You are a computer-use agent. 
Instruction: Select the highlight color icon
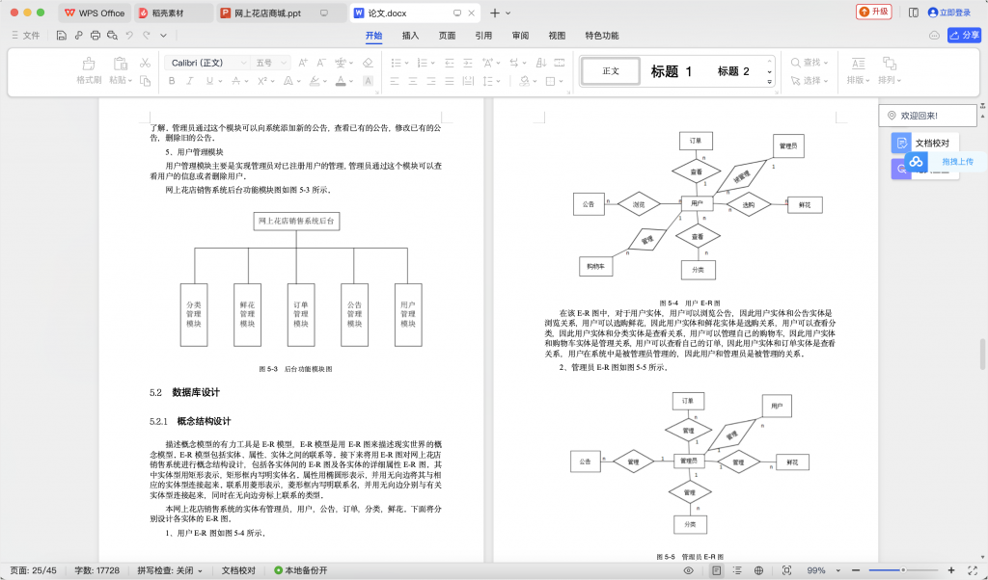pyautogui.click(x=314, y=81)
